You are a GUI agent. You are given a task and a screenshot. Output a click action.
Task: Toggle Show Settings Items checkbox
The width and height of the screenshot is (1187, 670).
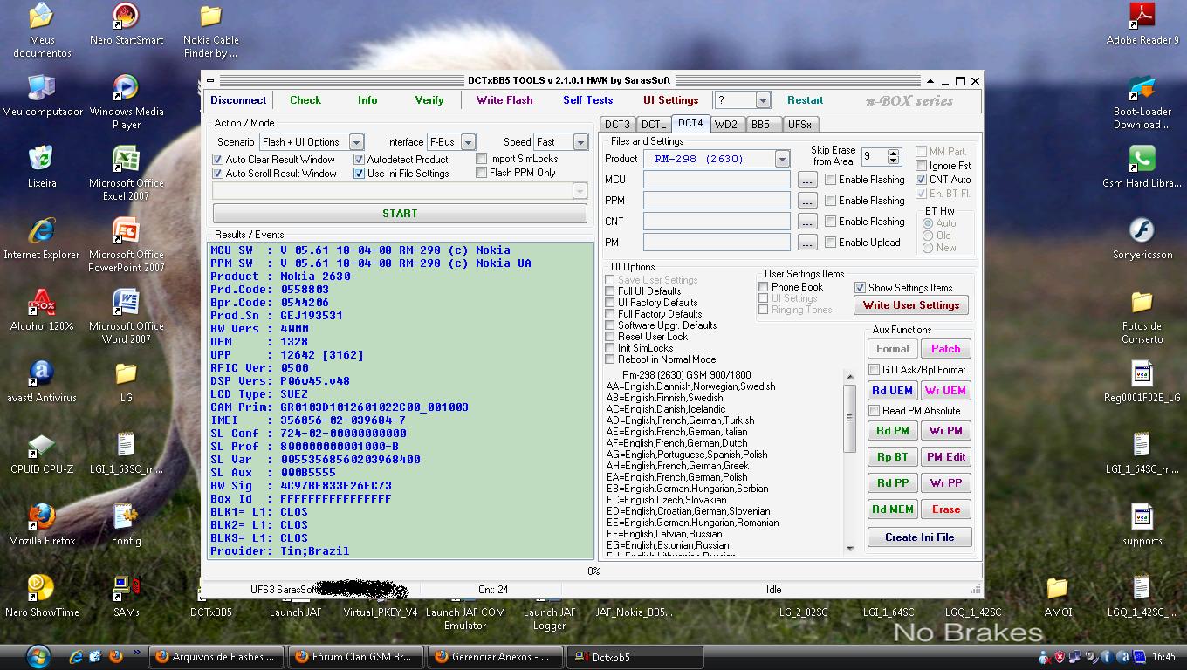(860, 288)
